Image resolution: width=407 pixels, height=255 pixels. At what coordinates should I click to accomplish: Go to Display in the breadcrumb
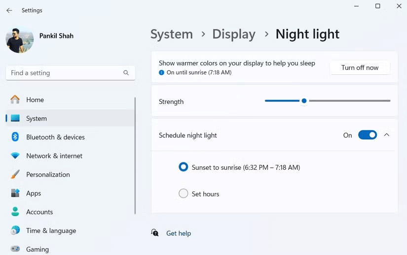tap(234, 34)
